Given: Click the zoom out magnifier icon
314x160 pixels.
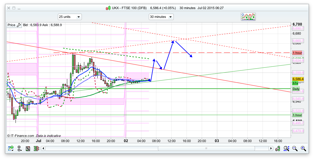Looking at the screenshot, I should 295,148.
